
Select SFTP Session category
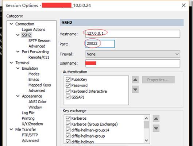pyautogui.click(x=39, y=41)
